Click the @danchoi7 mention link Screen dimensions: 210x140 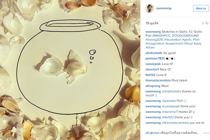pyautogui.click(x=170, y=112)
